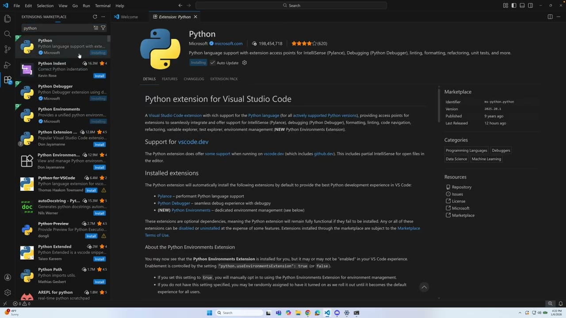Install the deprecated Python for VSCode extension

(x=91, y=190)
